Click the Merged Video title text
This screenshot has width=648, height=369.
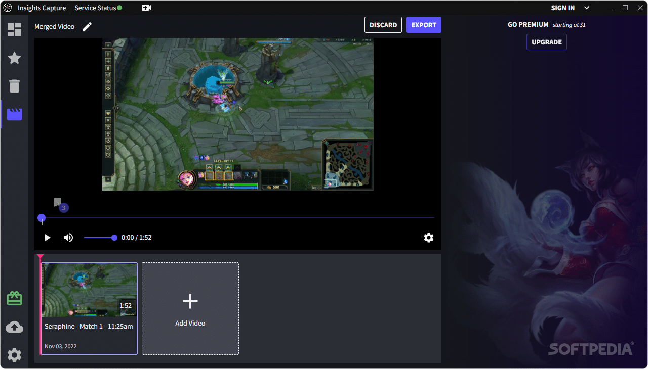click(x=54, y=27)
